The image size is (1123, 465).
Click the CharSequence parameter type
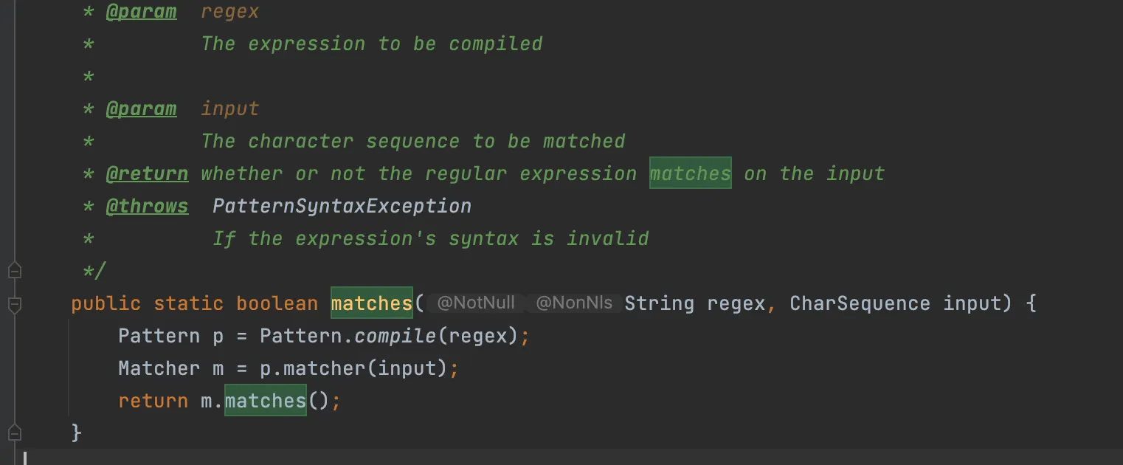tap(860, 303)
